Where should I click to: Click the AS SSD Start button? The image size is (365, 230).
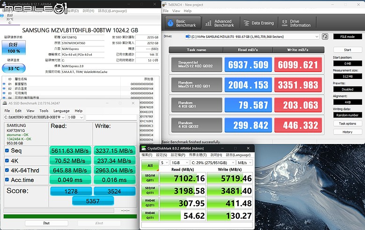tap(46, 223)
